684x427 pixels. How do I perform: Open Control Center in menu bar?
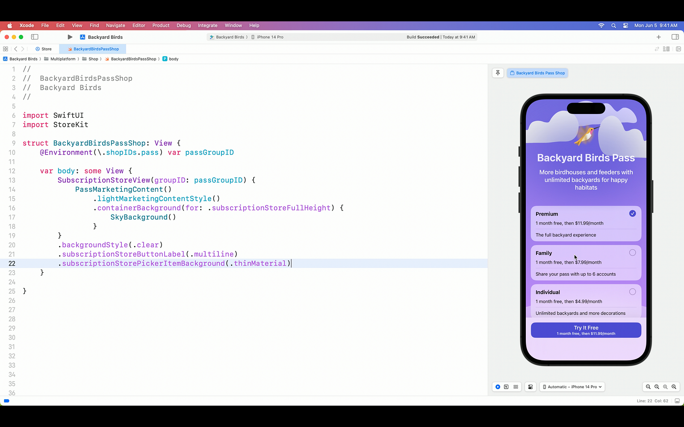tap(625, 26)
